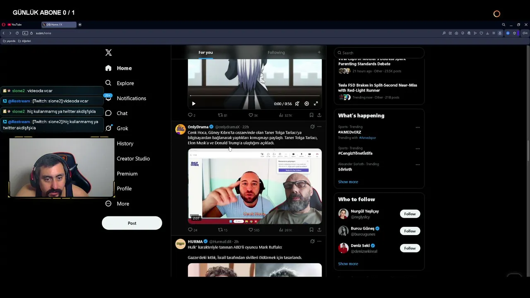This screenshot has width=530, height=298.
Task: Open the X logo home link
Action: click(108, 53)
